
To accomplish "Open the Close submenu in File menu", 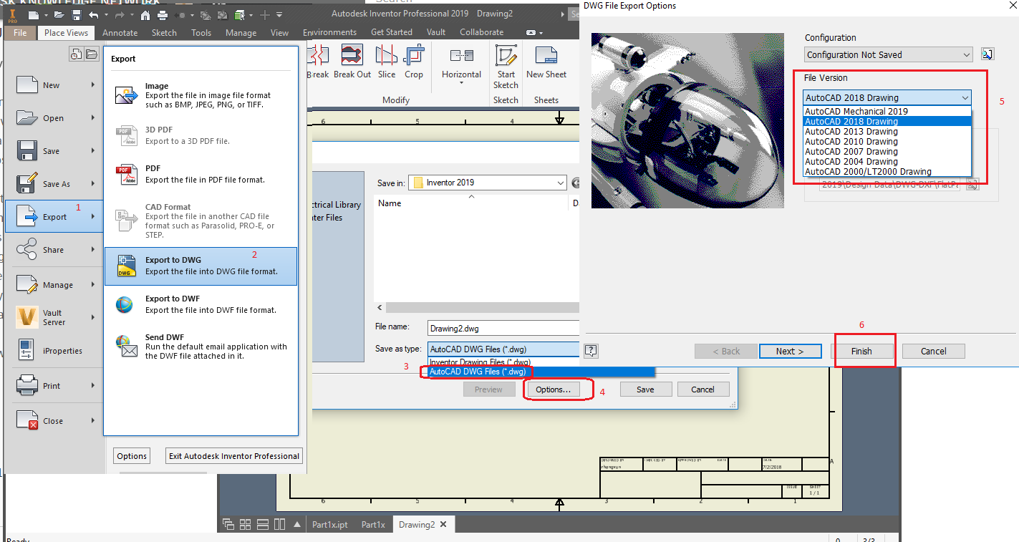I will pyautogui.click(x=54, y=421).
